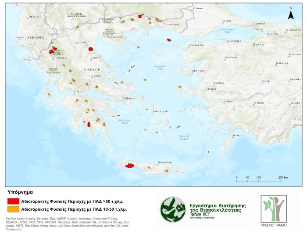Image resolution: width=307 pixels, height=237 pixels.
Task: Click the orange legend swatch for areas 10-50 sq. km
Action: (13, 209)
